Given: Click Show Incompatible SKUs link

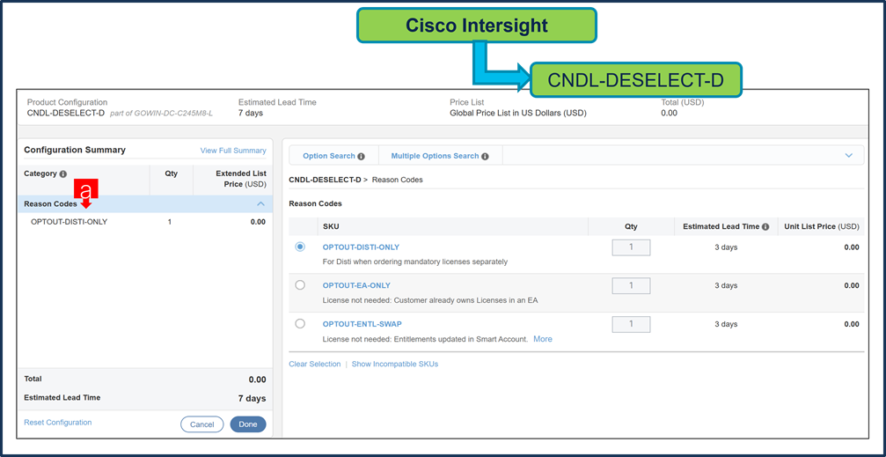Looking at the screenshot, I should (x=395, y=364).
